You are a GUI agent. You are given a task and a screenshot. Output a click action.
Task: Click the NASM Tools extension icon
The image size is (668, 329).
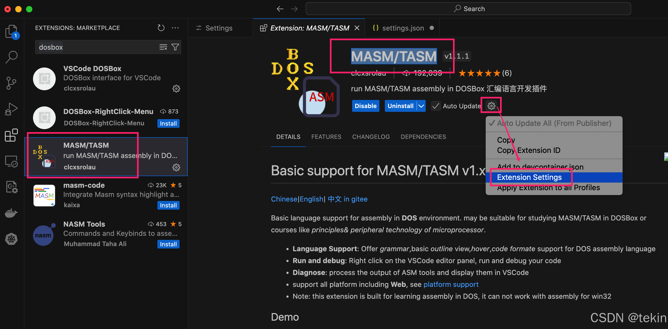44,234
